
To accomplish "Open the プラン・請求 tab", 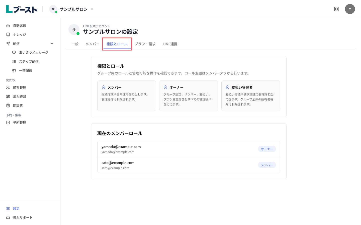I will 145,44.
